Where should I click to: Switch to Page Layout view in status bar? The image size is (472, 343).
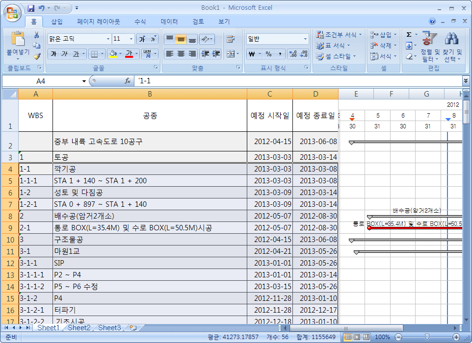point(357,337)
